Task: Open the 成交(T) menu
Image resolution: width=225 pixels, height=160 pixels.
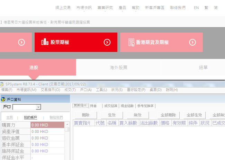Action: (70, 90)
